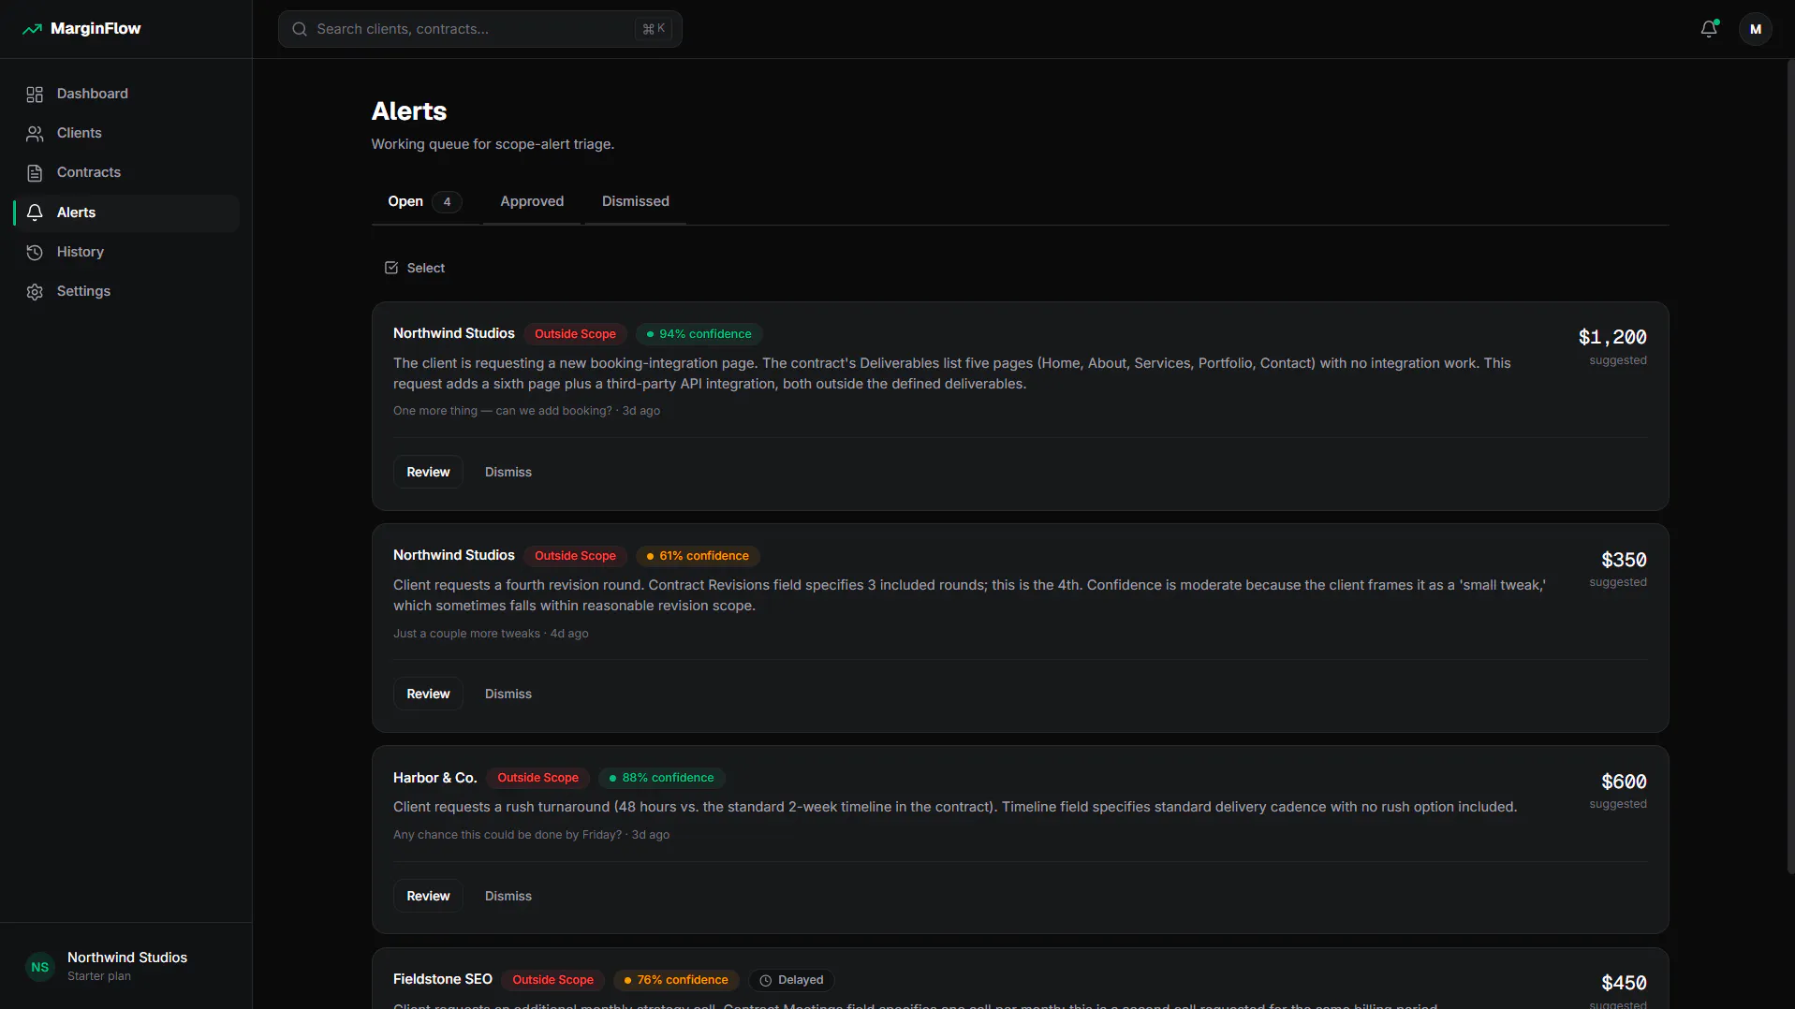Click the $450 suggested amount
1795x1009 pixels.
coord(1624,983)
